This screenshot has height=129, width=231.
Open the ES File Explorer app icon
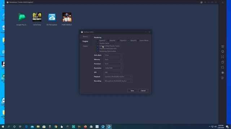click(52, 17)
